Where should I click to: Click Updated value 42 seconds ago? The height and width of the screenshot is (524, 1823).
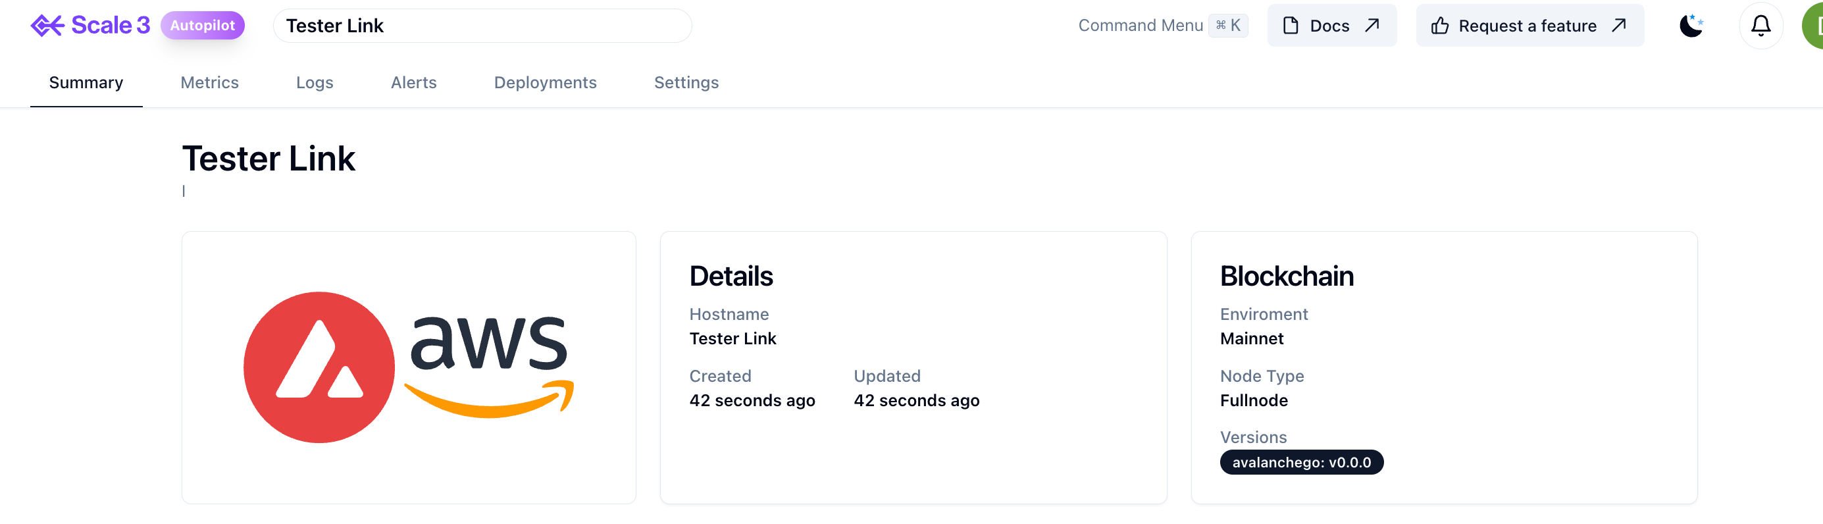[915, 401]
